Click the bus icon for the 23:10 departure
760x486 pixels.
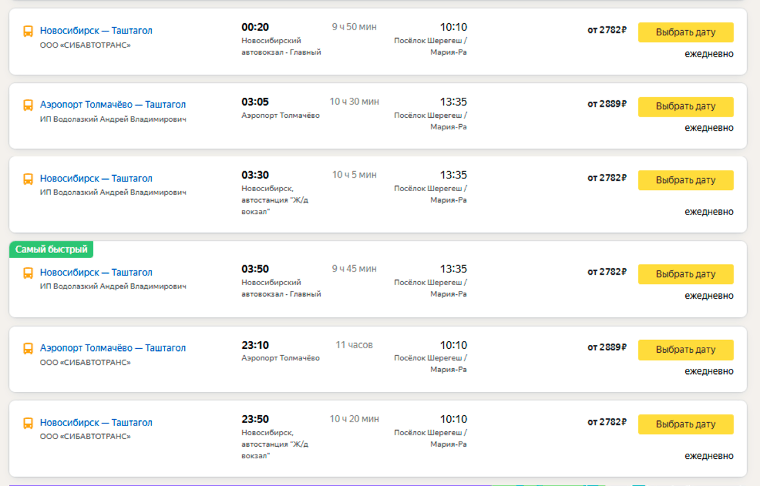(x=28, y=348)
